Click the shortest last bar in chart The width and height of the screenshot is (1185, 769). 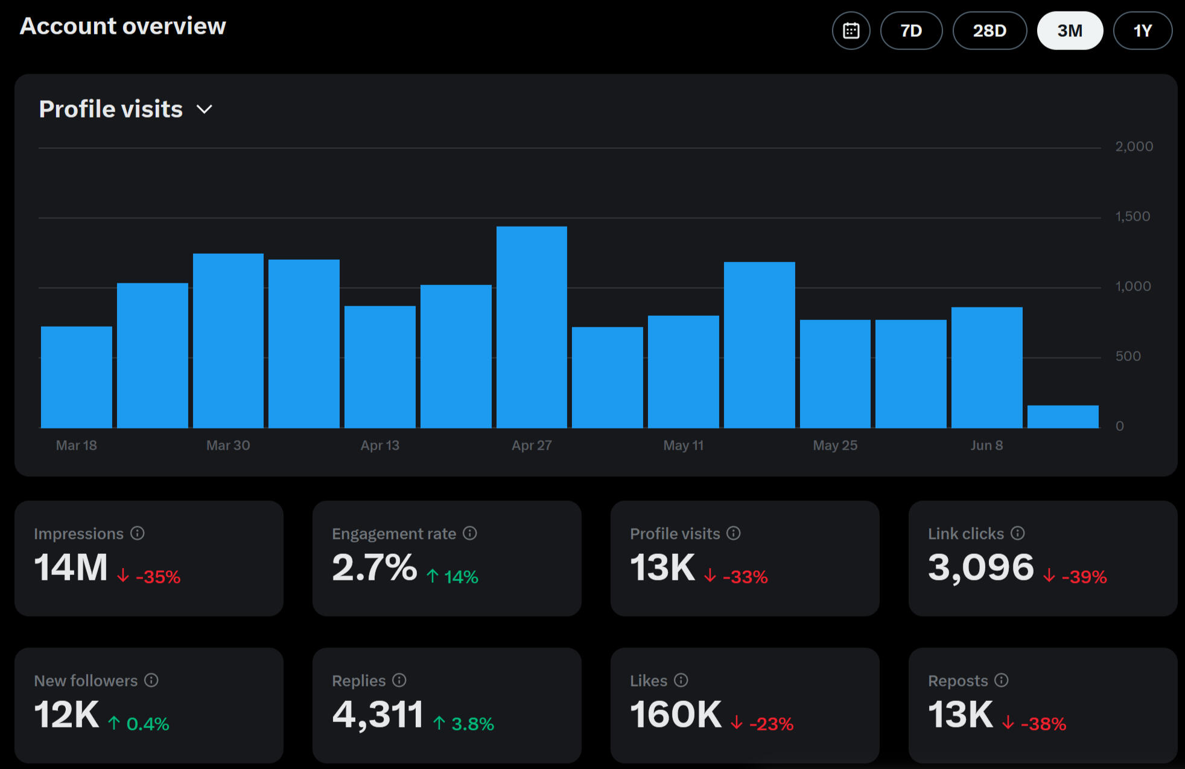[x=1063, y=417]
